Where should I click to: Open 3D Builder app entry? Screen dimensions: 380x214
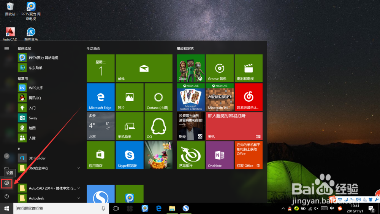[49, 158]
